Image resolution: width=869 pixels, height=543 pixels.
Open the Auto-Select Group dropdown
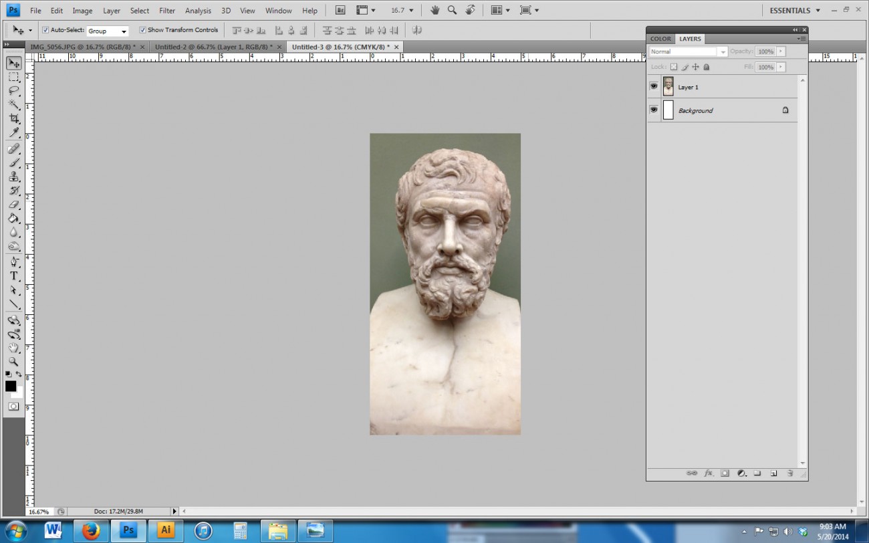pyautogui.click(x=124, y=30)
